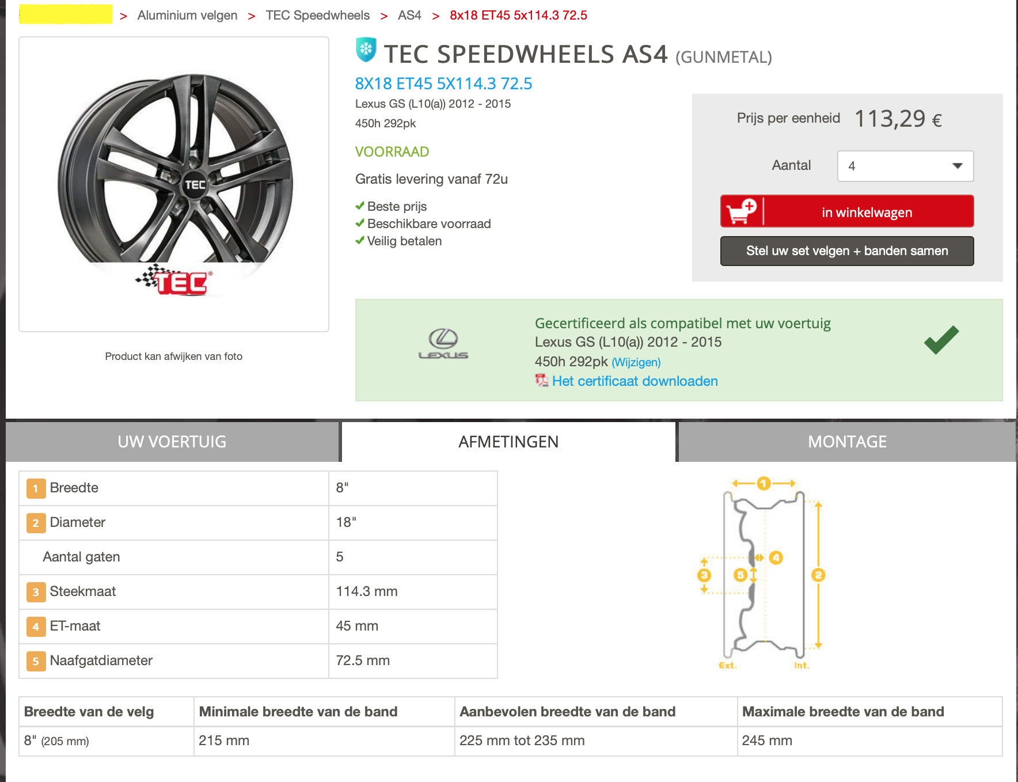Select the AFMETINGEN tab
The height and width of the screenshot is (782, 1018).
508,442
